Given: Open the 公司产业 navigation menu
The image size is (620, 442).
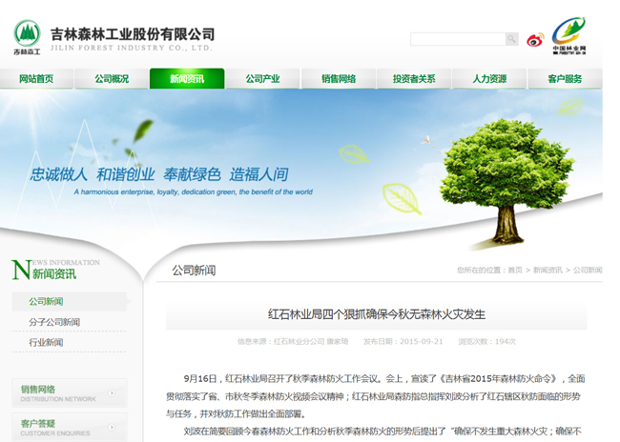Looking at the screenshot, I should point(262,79).
